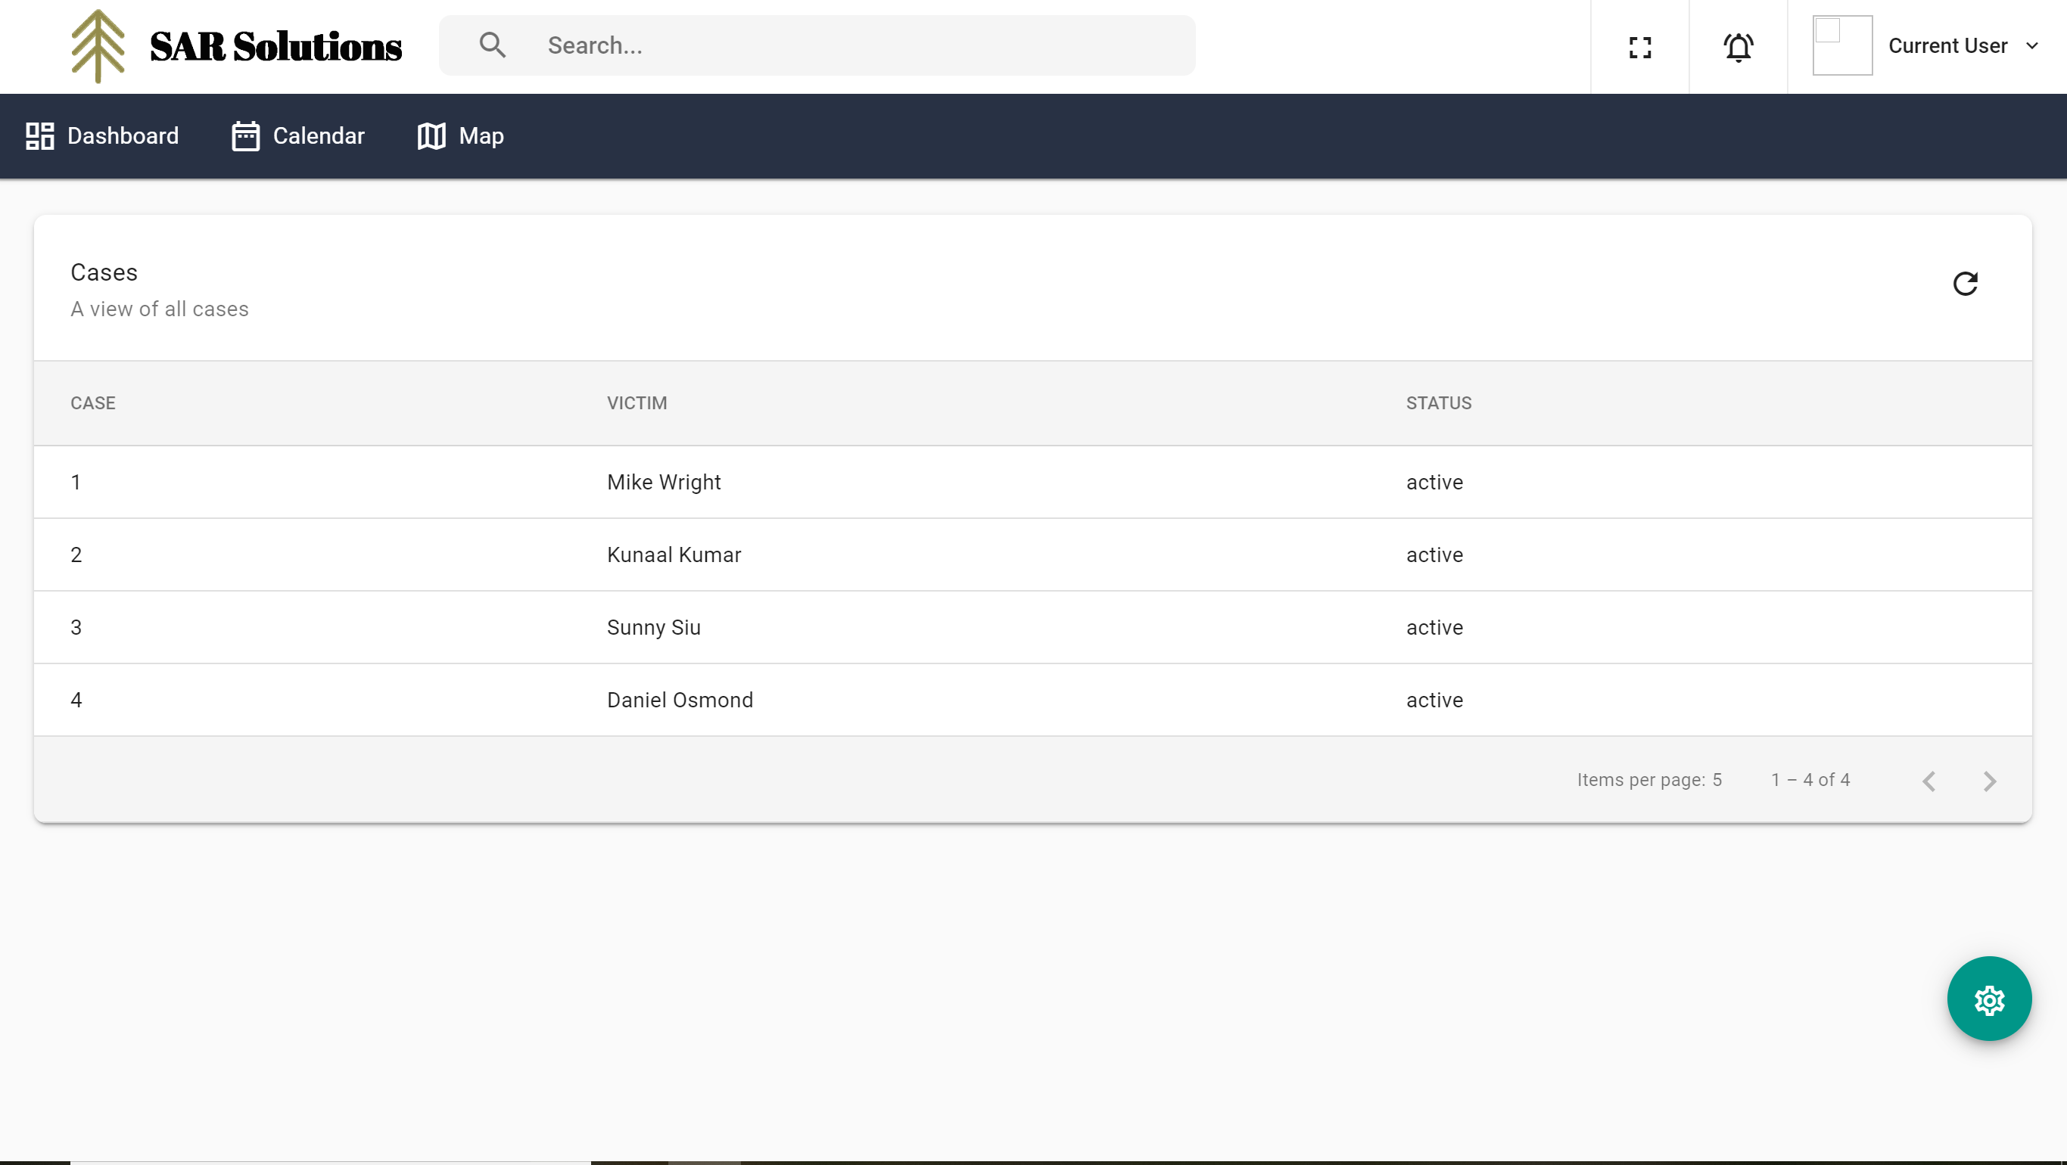Click the SAR Solutions tree logo
The width and height of the screenshot is (2067, 1165).
point(98,45)
